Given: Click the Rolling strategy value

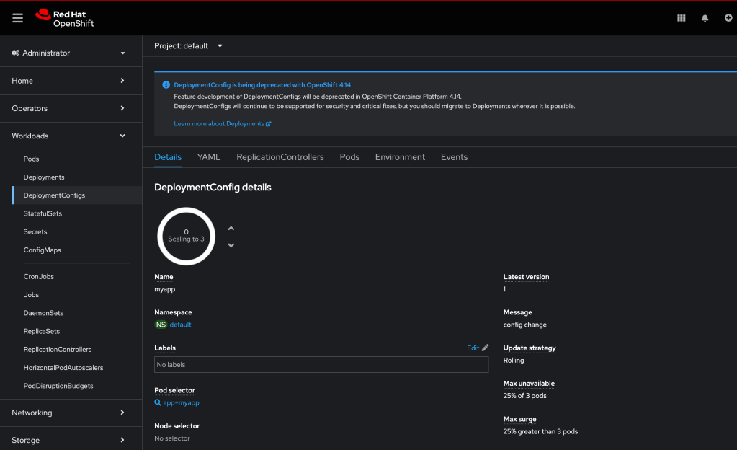Looking at the screenshot, I should [513, 360].
